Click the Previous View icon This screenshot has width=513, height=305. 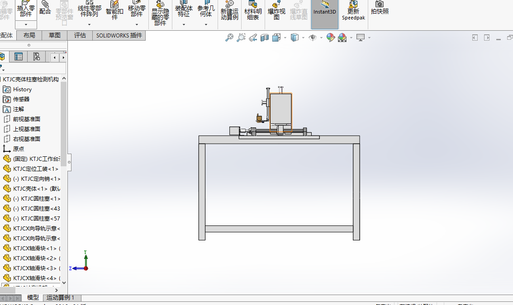tap(253, 38)
